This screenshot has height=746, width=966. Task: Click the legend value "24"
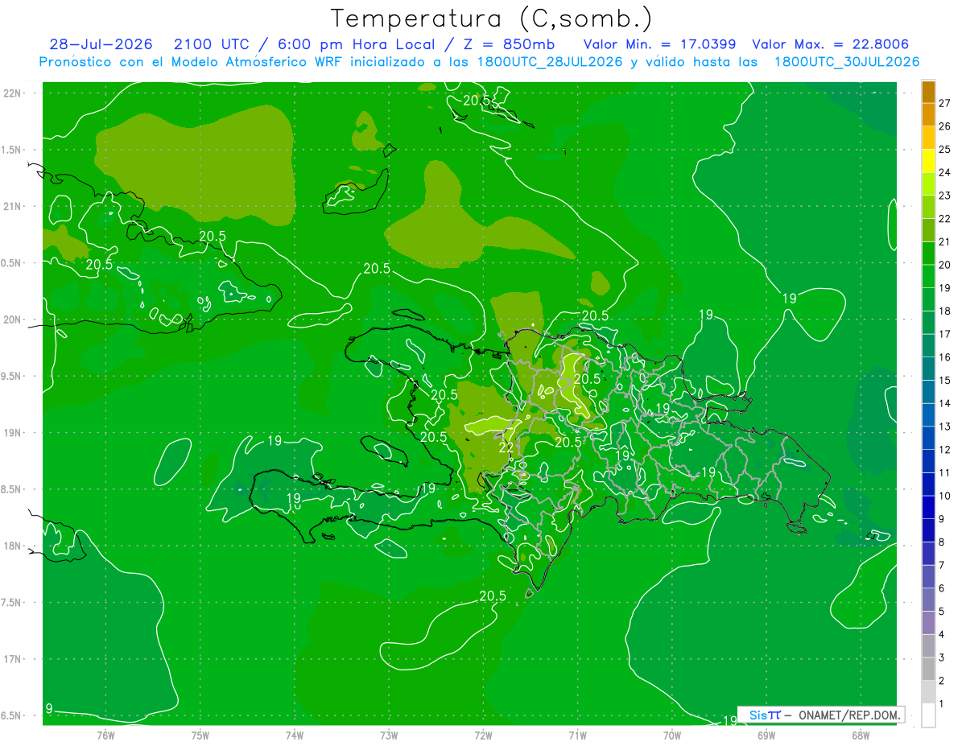tap(944, 172)
